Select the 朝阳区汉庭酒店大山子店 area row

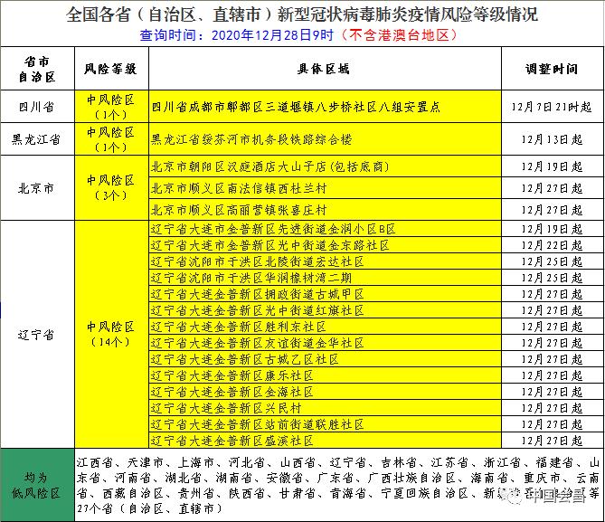coord(325,166)
